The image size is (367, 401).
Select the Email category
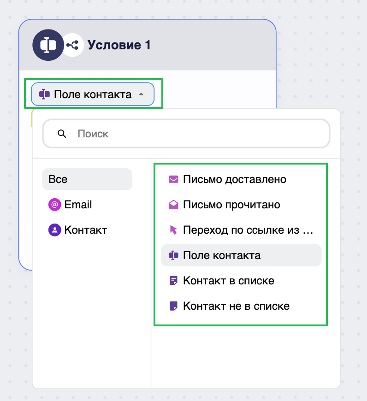[87, 205]
